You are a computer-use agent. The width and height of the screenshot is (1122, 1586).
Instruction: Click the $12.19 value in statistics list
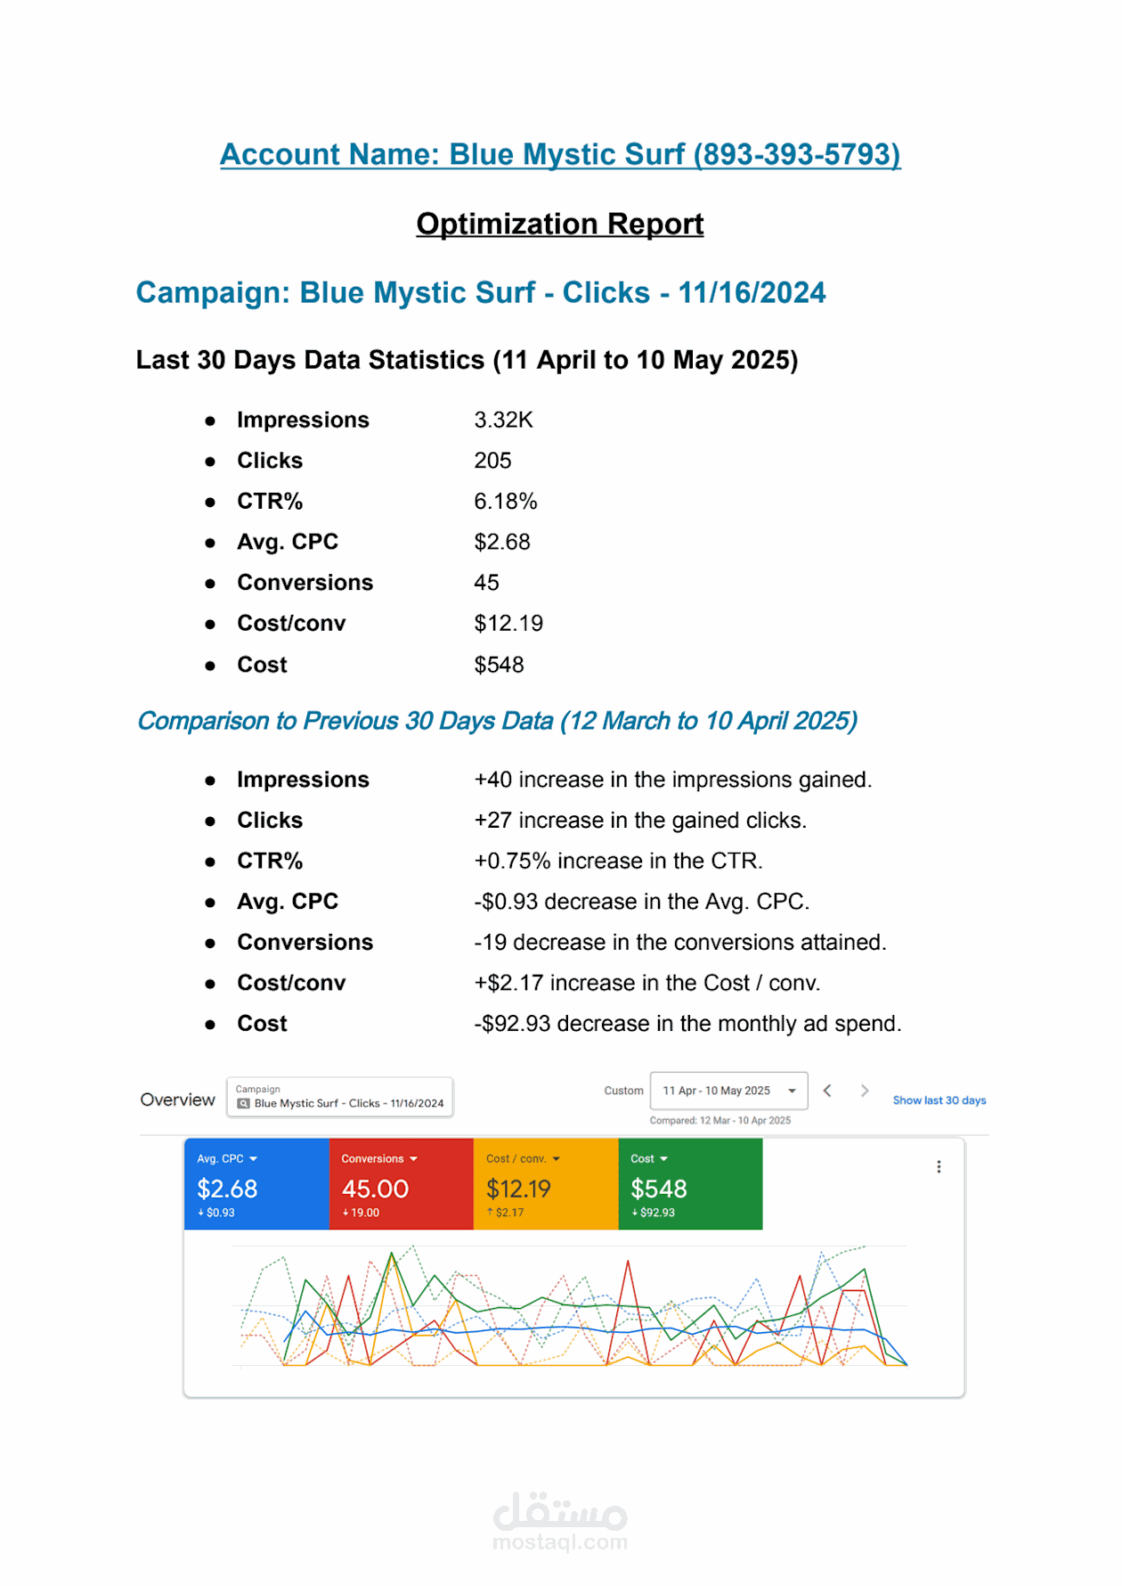tap(508, 624)
